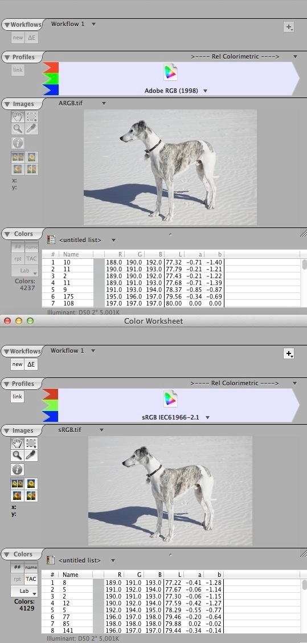Screen dimensions: 307x643
Task: Select the magnifier zoom tool in lower worksheet
Action: tap(17, 455)
